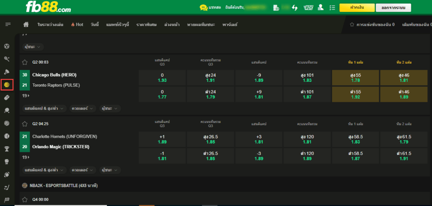Switch to the แมทช์เร็วๆนี้ tab
This screenshot has width=432, height=206.
[118, 24]
